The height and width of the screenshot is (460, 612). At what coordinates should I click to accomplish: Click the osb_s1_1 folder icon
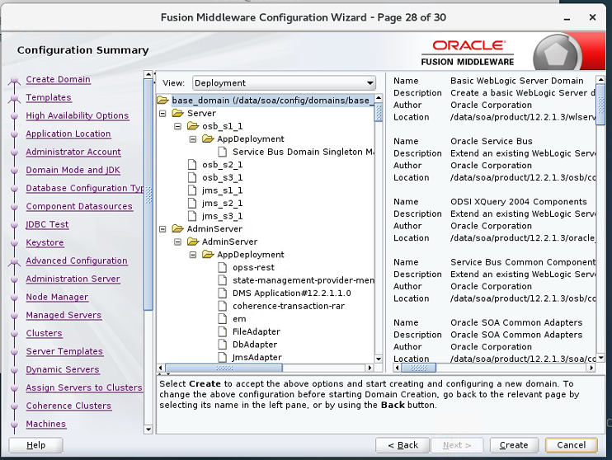(x=193, y=126)
